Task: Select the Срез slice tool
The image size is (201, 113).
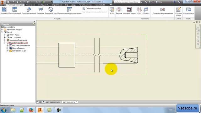Action: coord(139,11)
